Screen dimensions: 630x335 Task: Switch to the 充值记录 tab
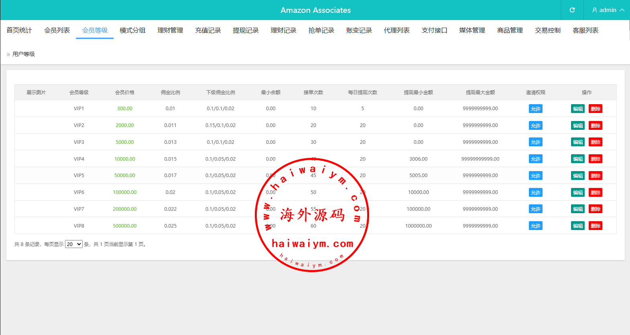[x=208, y=30]
